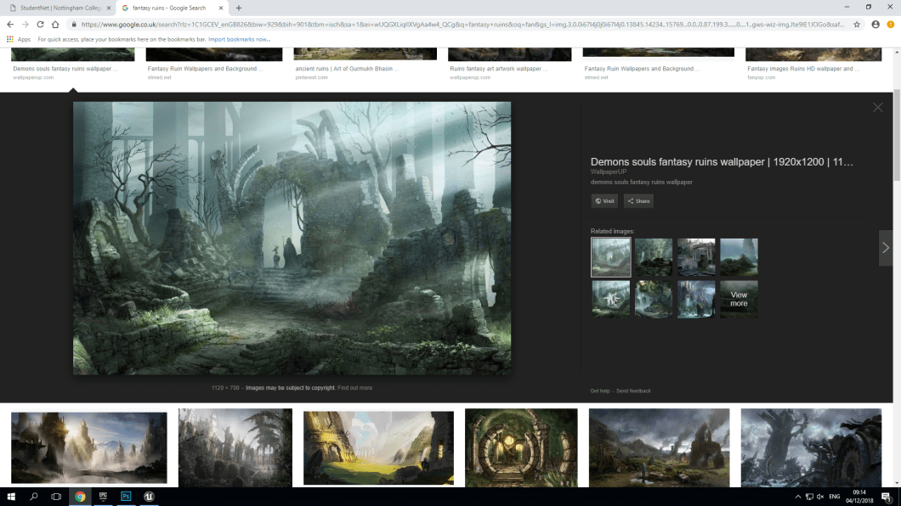
Task: Open the notification center icon
Action: [887, 497]
